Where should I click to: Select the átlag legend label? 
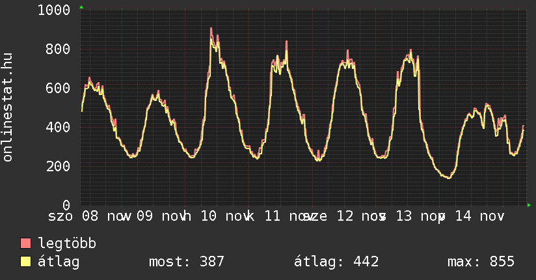59,262
